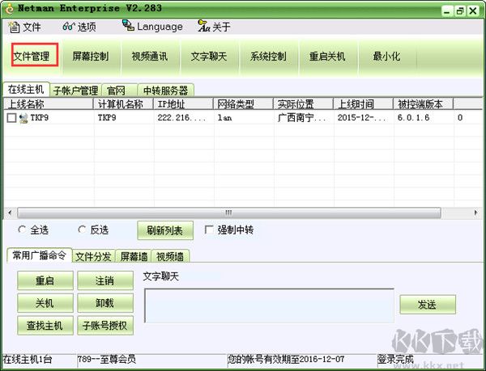The width and height of the screenshot is (486, 371).
Task: Open 屏幕控制 screen control
Action: click(91, 57)
